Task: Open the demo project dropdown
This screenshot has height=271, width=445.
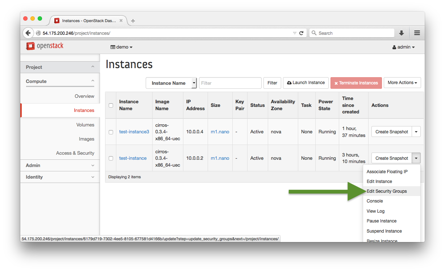Action: (x=122, y=47)
